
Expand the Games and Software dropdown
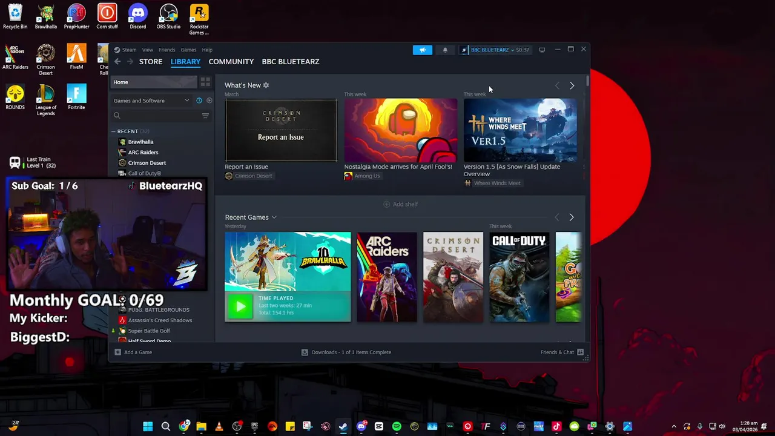[151, 101]
